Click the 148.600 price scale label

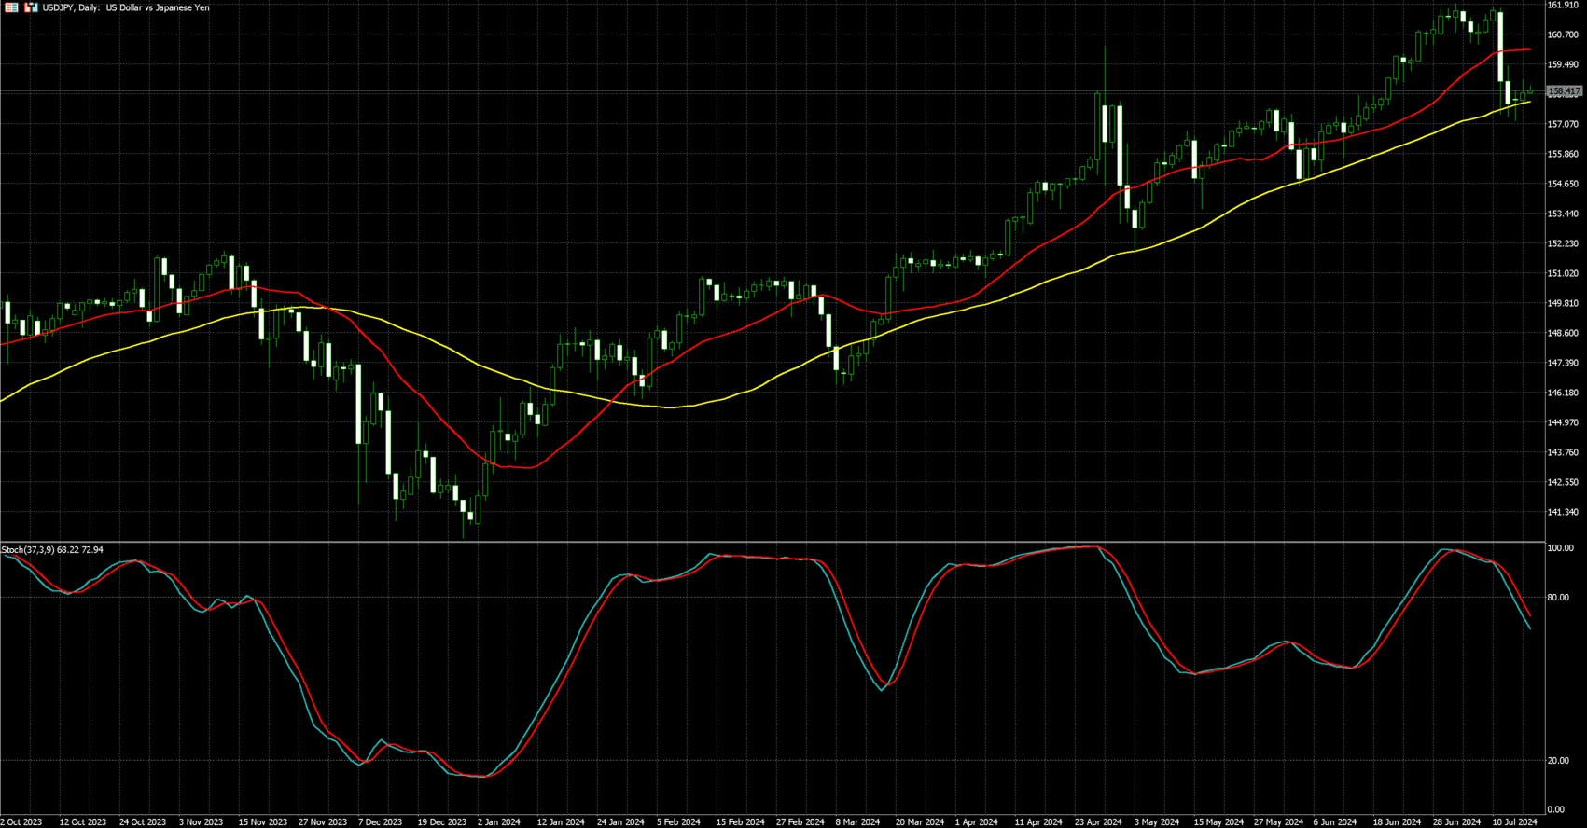pyautogui.click(x=1563, y=333)
